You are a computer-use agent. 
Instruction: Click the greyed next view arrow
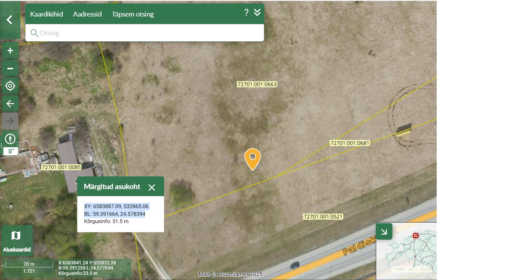pyautogui.click(x=10, y=121)
